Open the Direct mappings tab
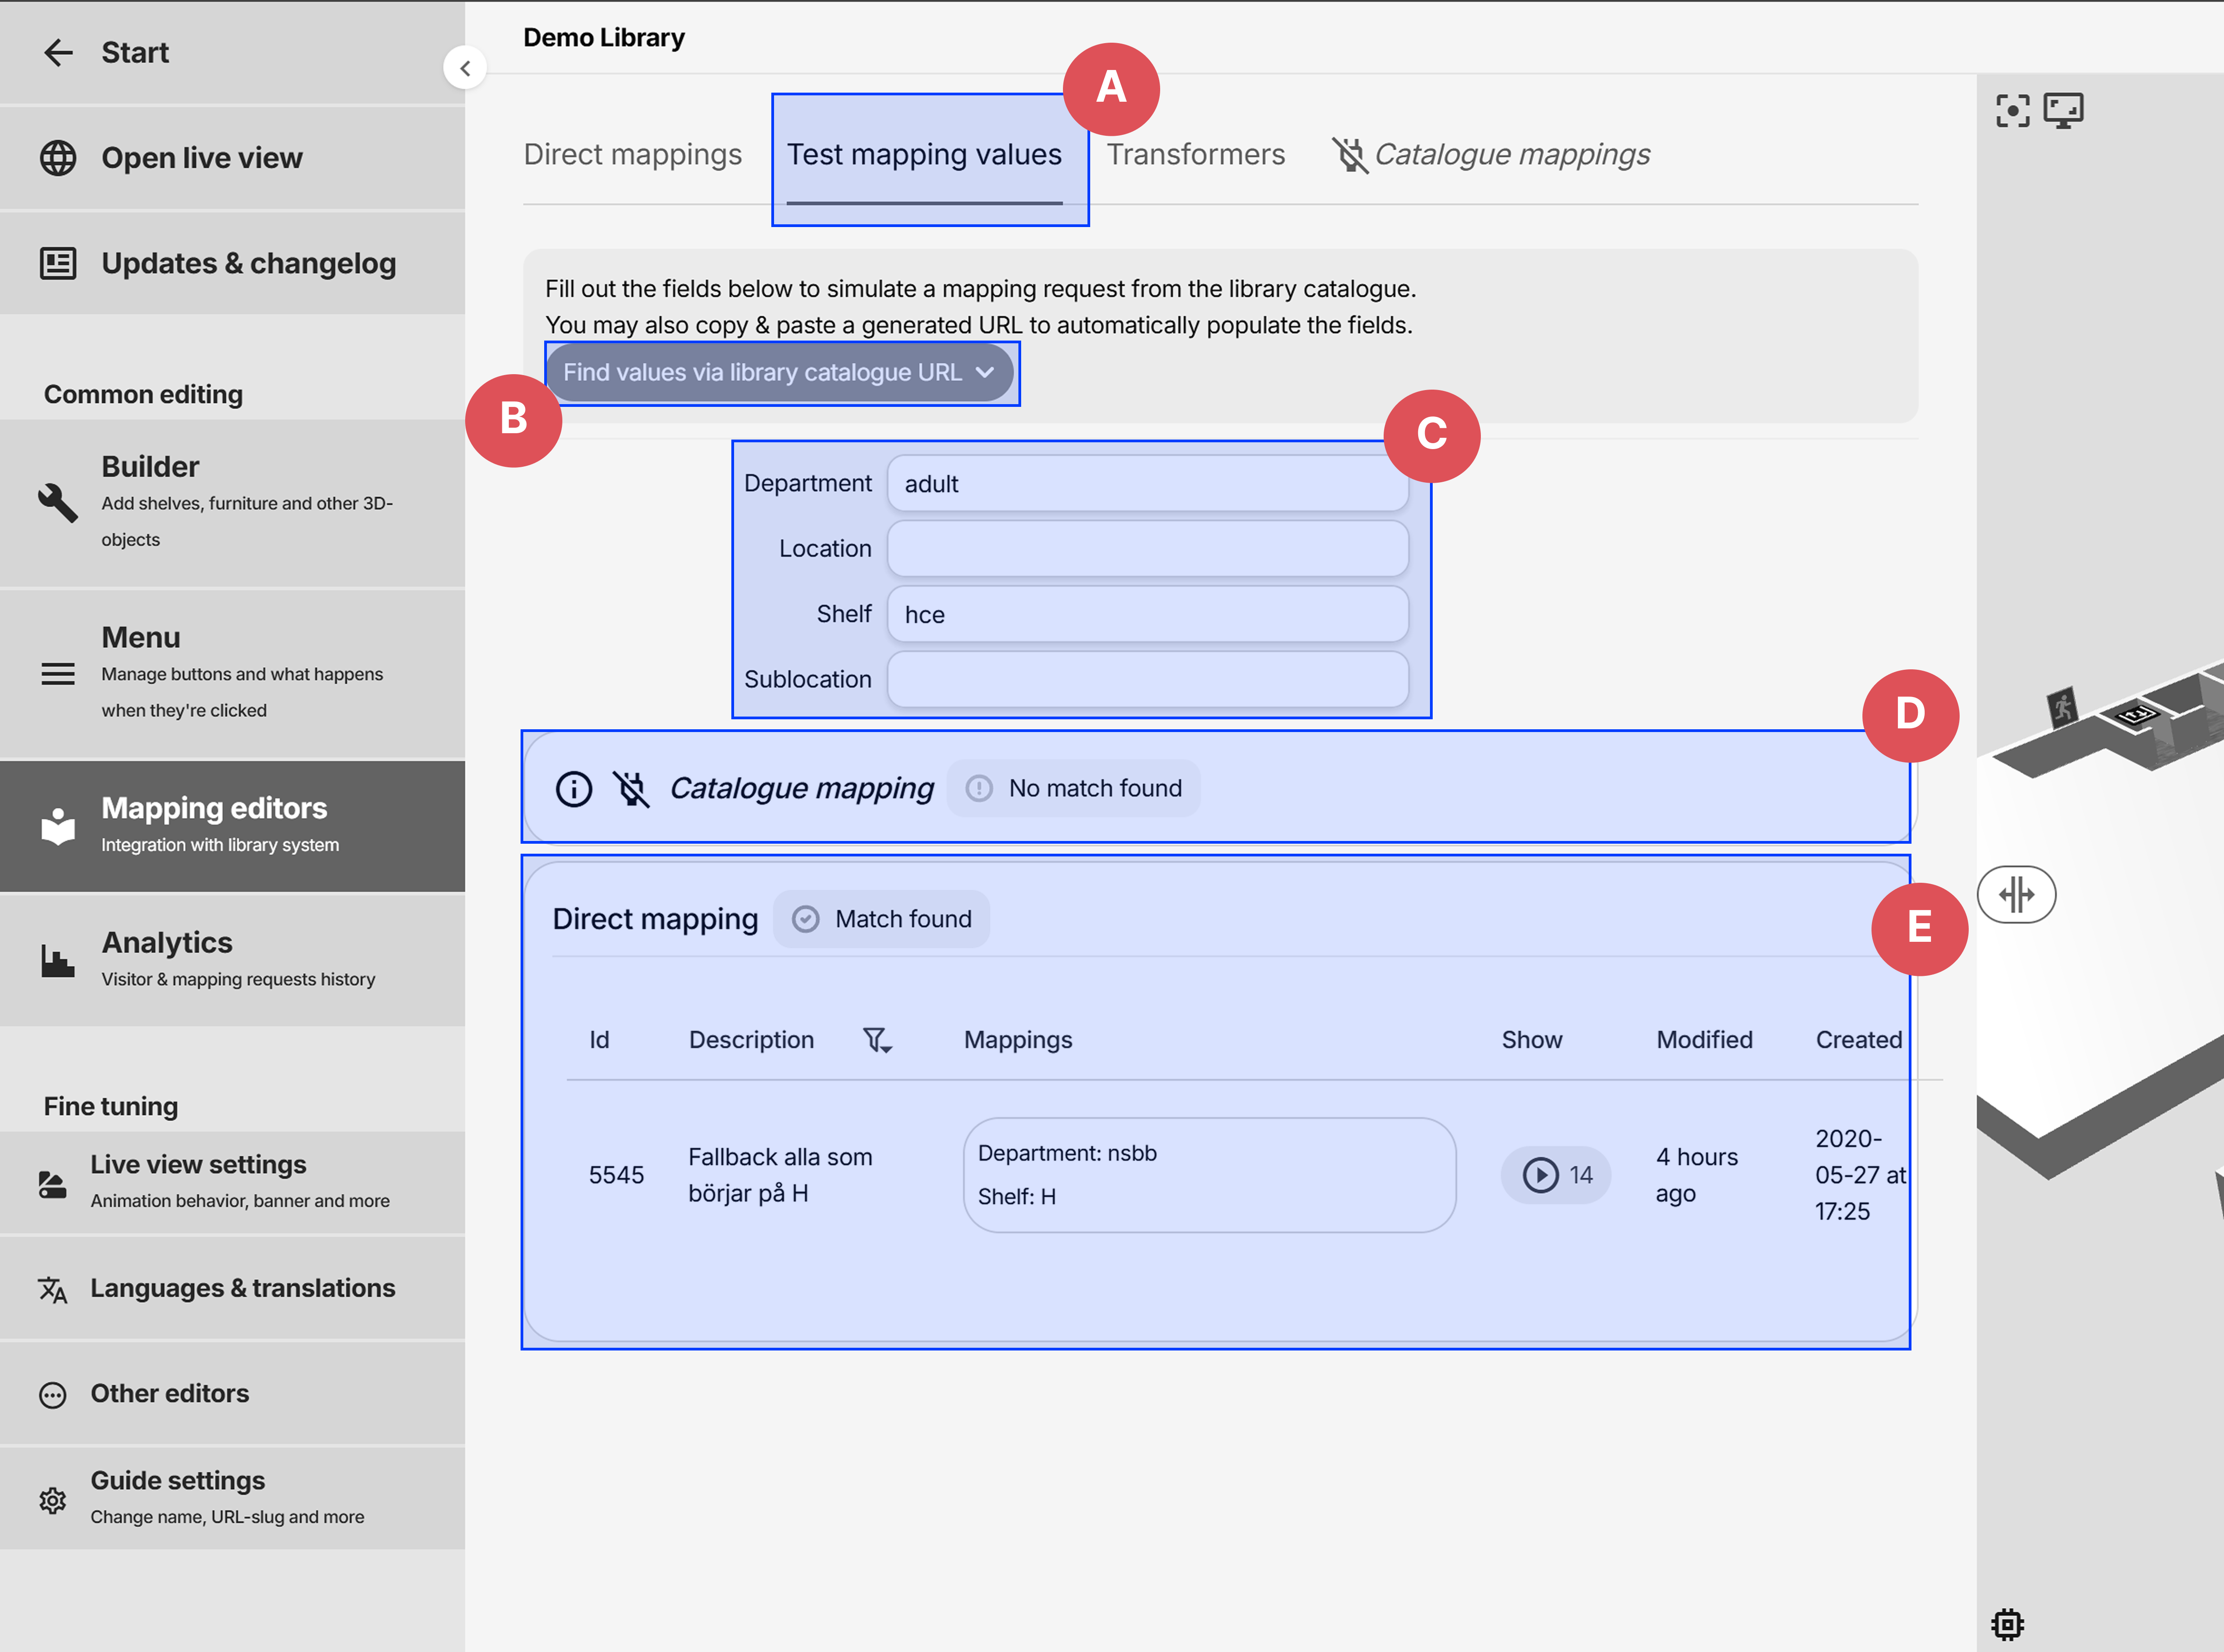The height and width of the screenshot is (1652, 2224). (632, 154)
